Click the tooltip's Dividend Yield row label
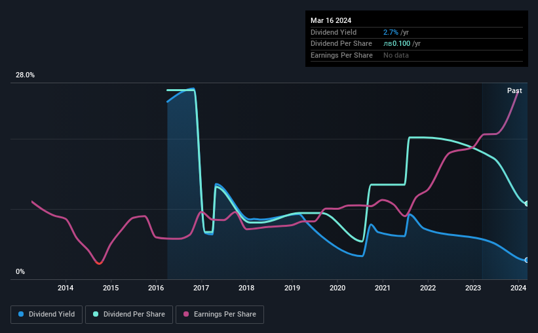 click(x=334, y=32)
